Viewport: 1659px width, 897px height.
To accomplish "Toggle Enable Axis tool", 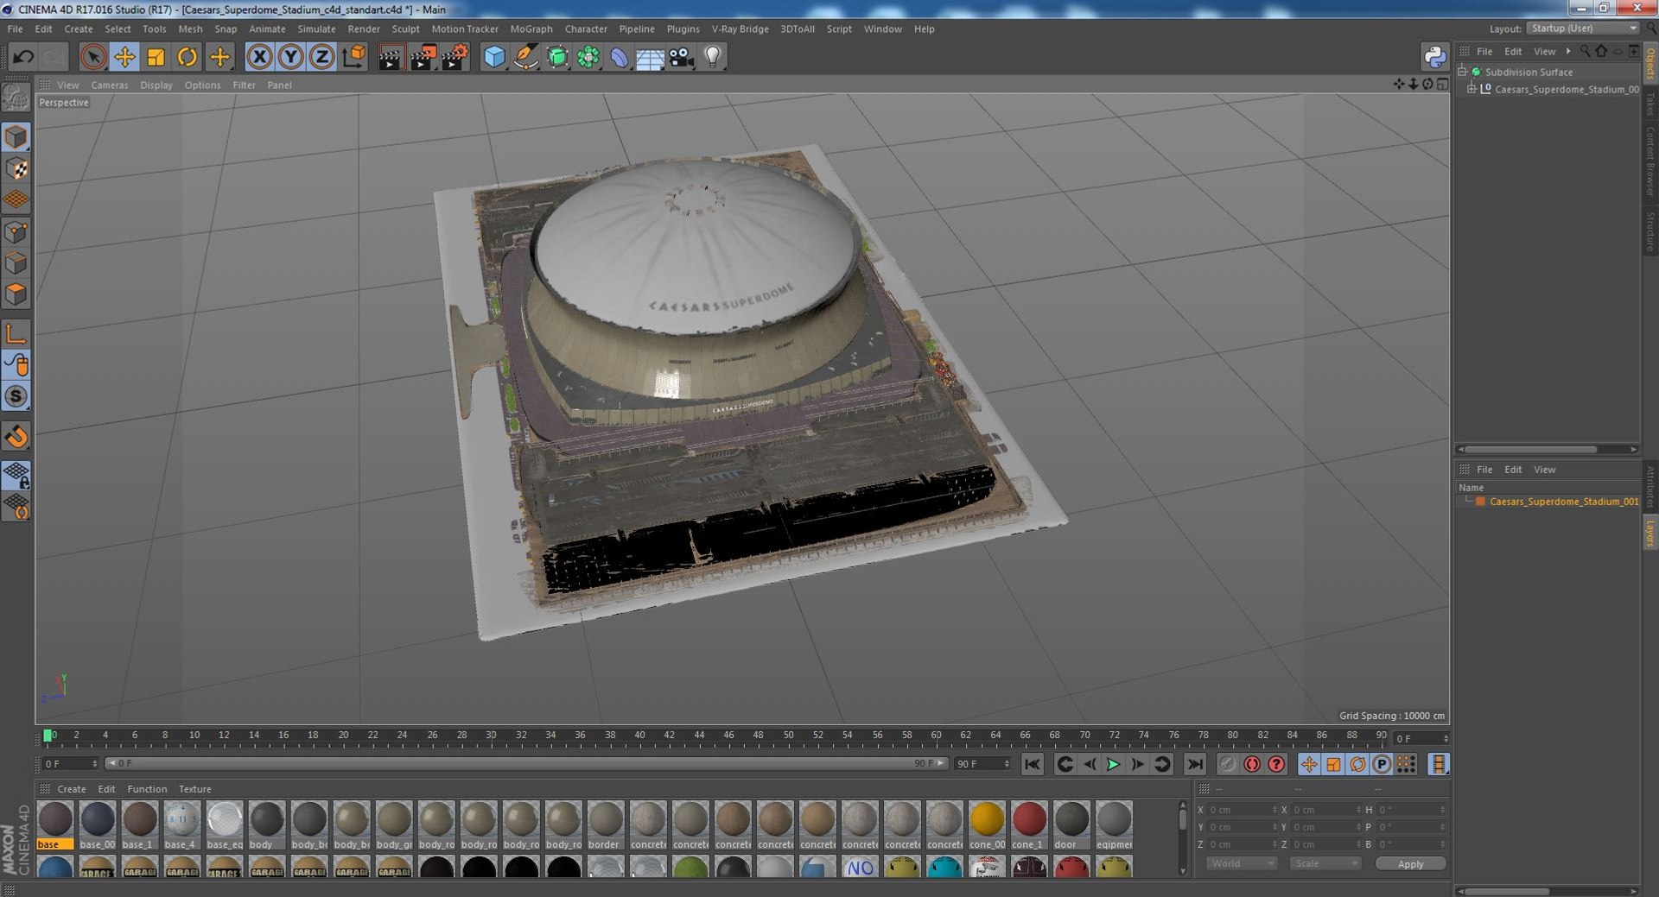I will [x=16, y=333].
